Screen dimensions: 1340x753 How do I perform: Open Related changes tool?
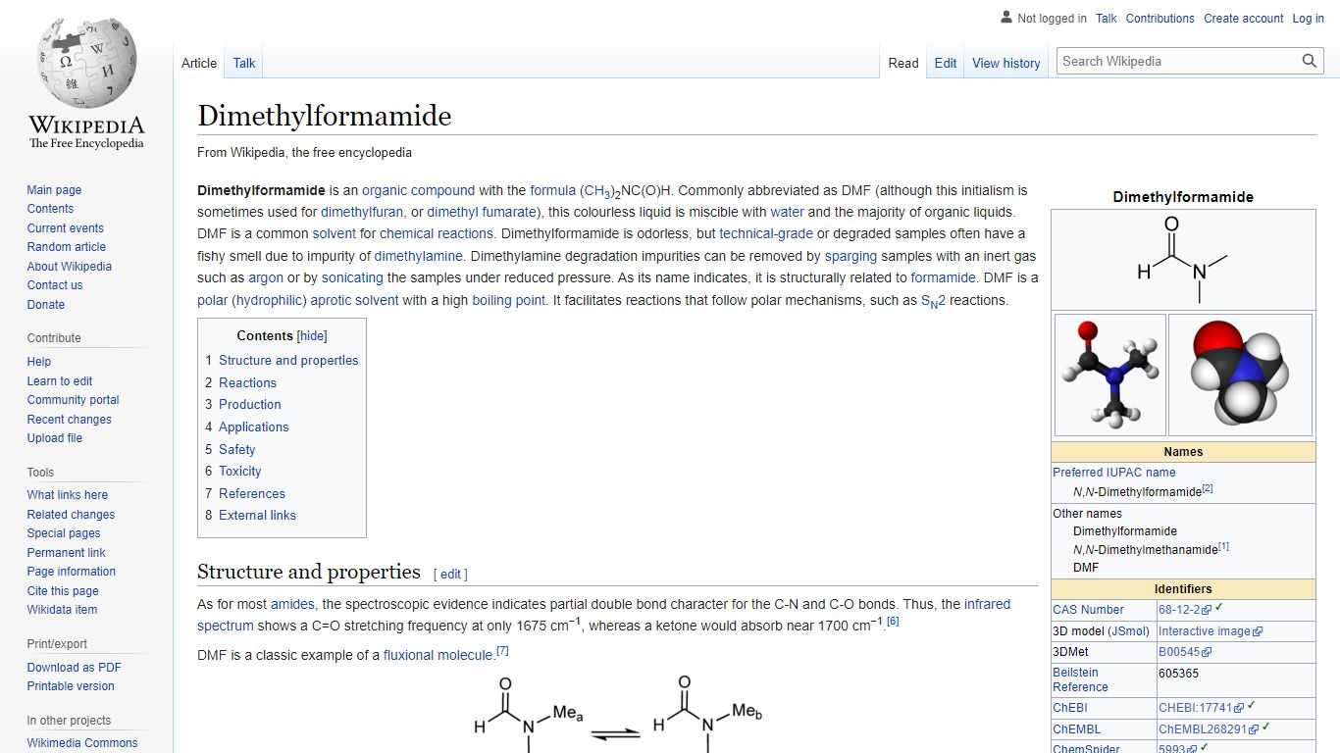click(71, 515)
